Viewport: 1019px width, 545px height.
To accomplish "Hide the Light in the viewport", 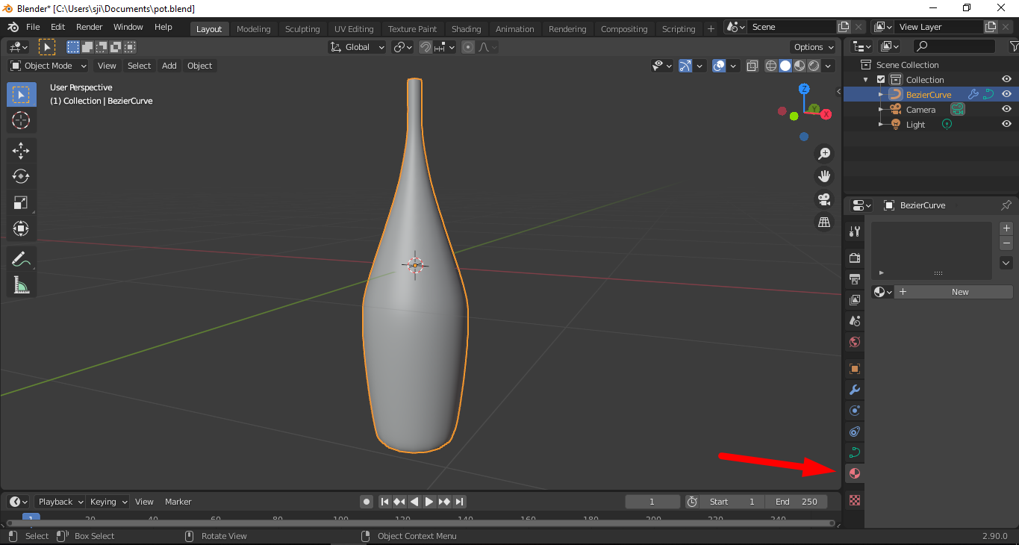I will tap(1006, 124).
